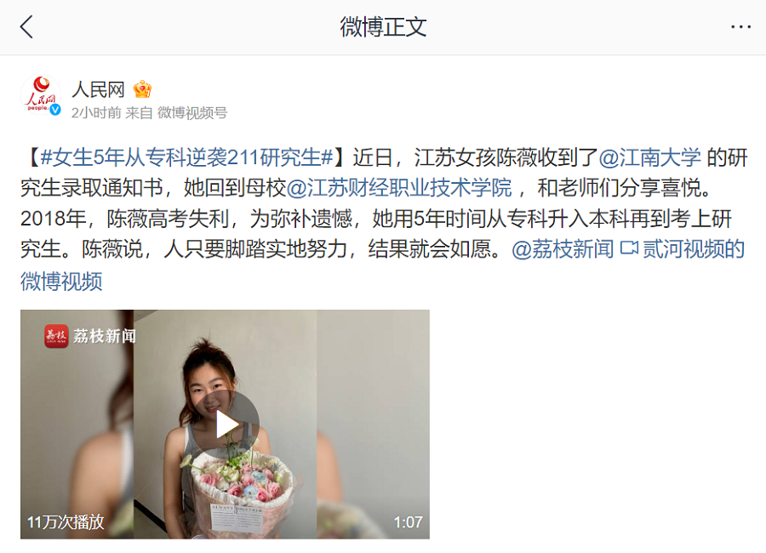Screen dimensions: 766x553
Task: Open hashtag 女生5年从专科逆袭211研究生
Action: (187, 157)
